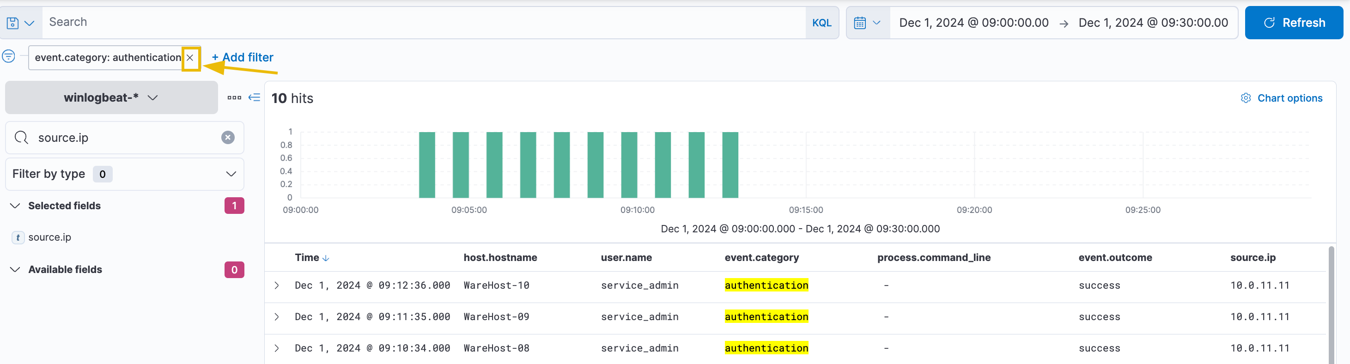The height and width of the screenshot is (364, 1350).
Task: Clear the source.ip field search
Action: [x=227, y=137]
